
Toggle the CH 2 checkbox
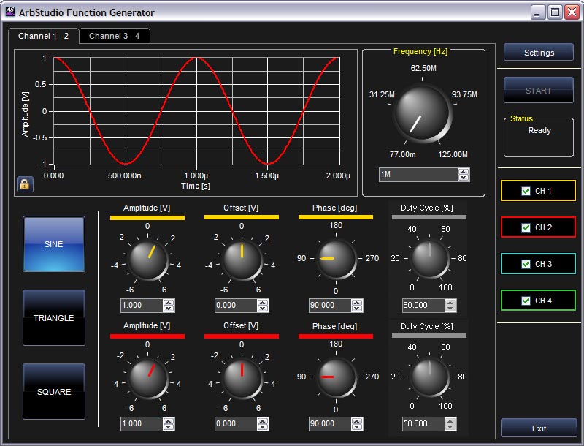[526, 228]
